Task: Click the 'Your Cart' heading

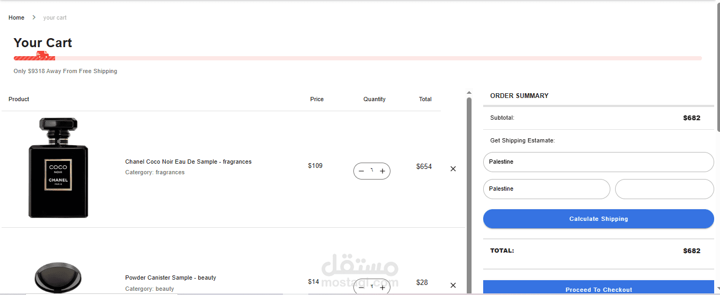Action: coord(43,43)
